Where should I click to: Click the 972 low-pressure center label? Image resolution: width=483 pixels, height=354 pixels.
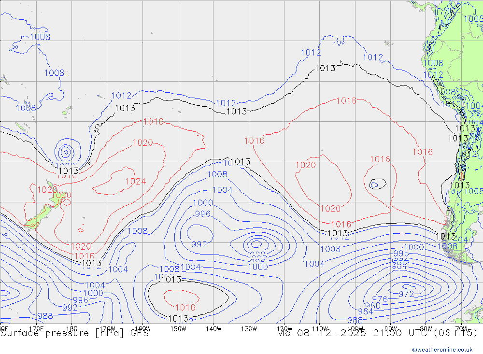tap(406, 294)
